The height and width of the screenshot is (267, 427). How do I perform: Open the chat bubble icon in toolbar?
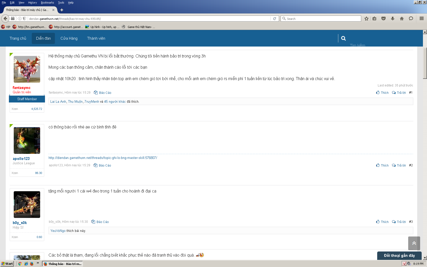pos(411,19)
